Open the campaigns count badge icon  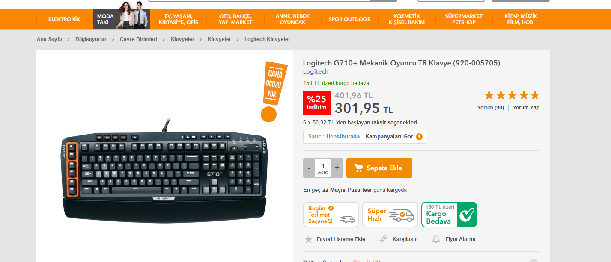click(x=419, y=137)
